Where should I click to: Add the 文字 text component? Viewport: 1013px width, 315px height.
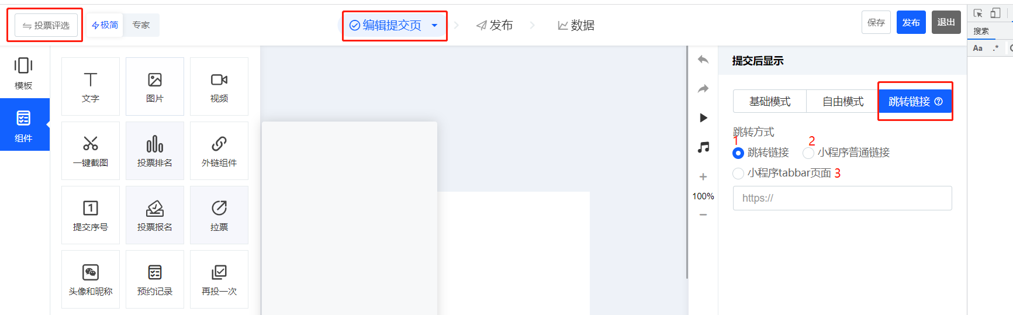[91, 86]
